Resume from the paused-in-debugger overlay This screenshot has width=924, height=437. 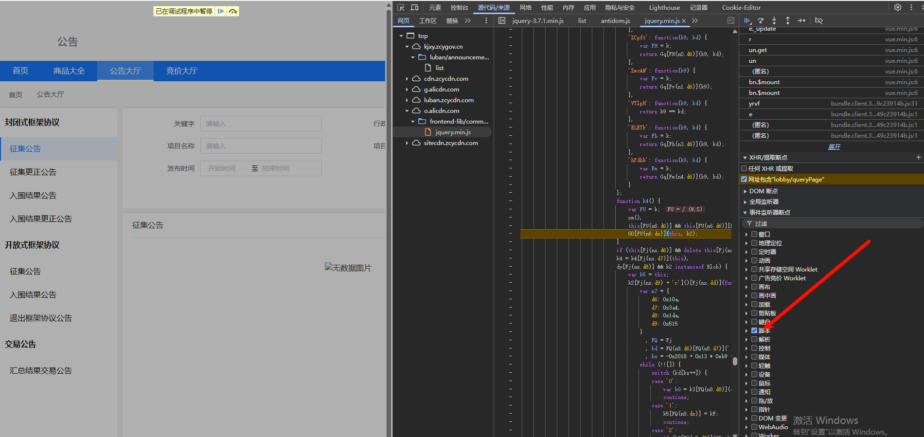click(x=221, y=11)
